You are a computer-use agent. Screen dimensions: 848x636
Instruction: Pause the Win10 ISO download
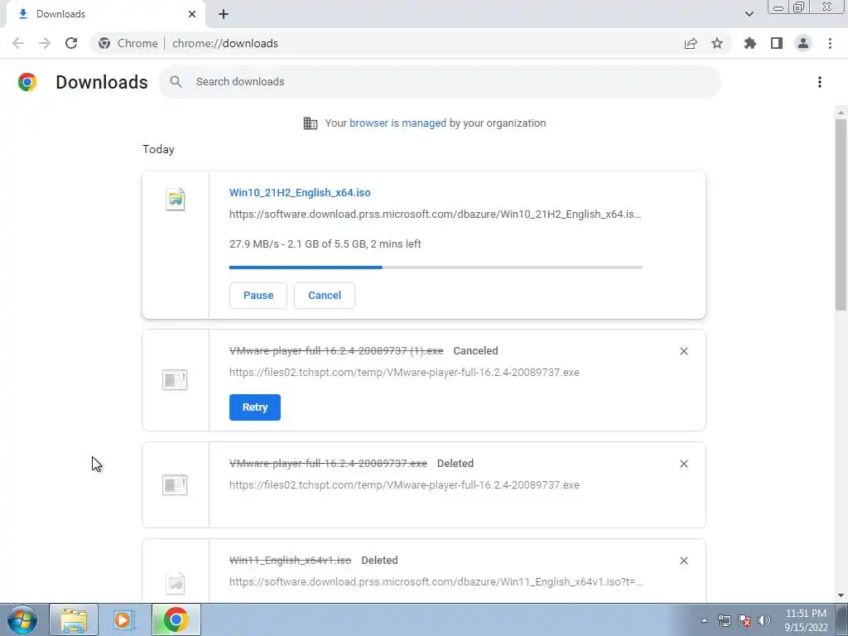pyautogui.click(x=258, y=296)
